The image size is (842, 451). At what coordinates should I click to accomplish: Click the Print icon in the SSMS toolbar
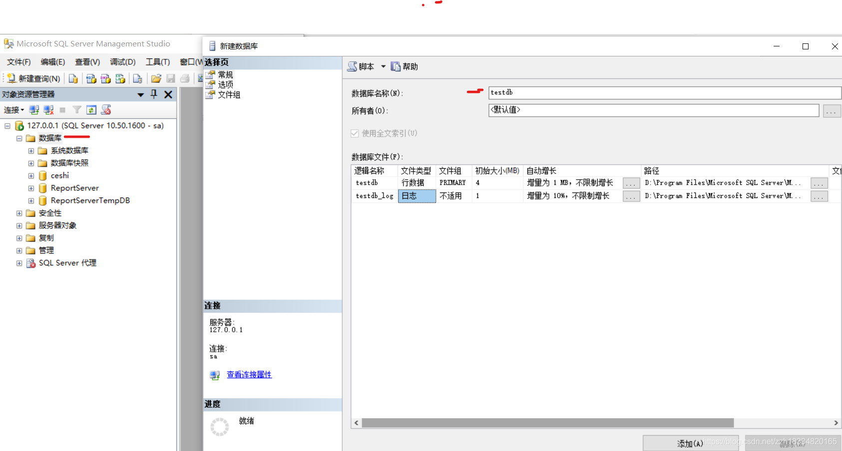(185, 78)
